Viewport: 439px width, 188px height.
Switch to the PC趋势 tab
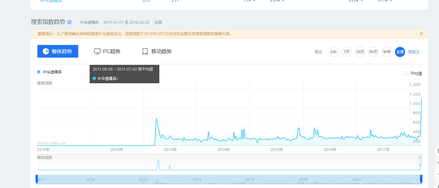pyautogui.click(x=107, y=51)
